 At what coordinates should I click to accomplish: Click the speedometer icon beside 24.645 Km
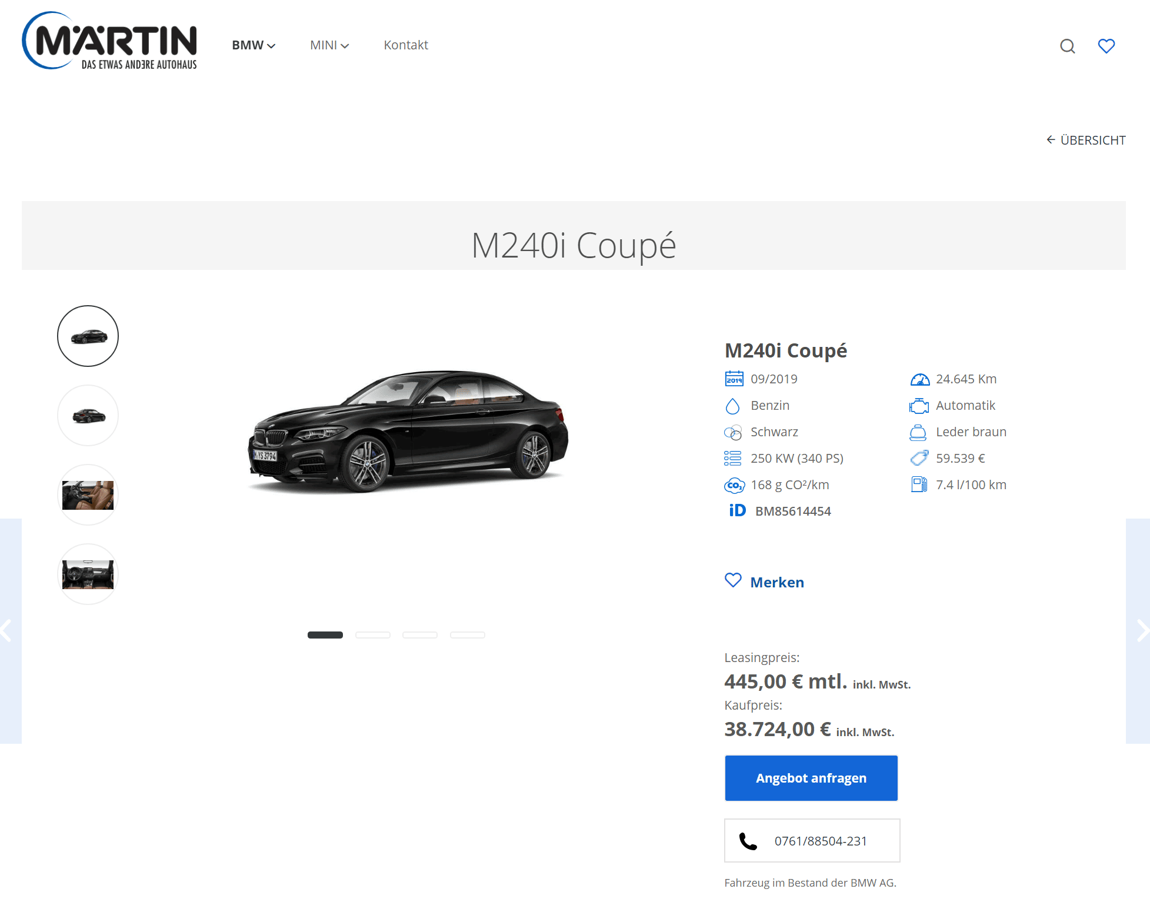click(919, 379)
